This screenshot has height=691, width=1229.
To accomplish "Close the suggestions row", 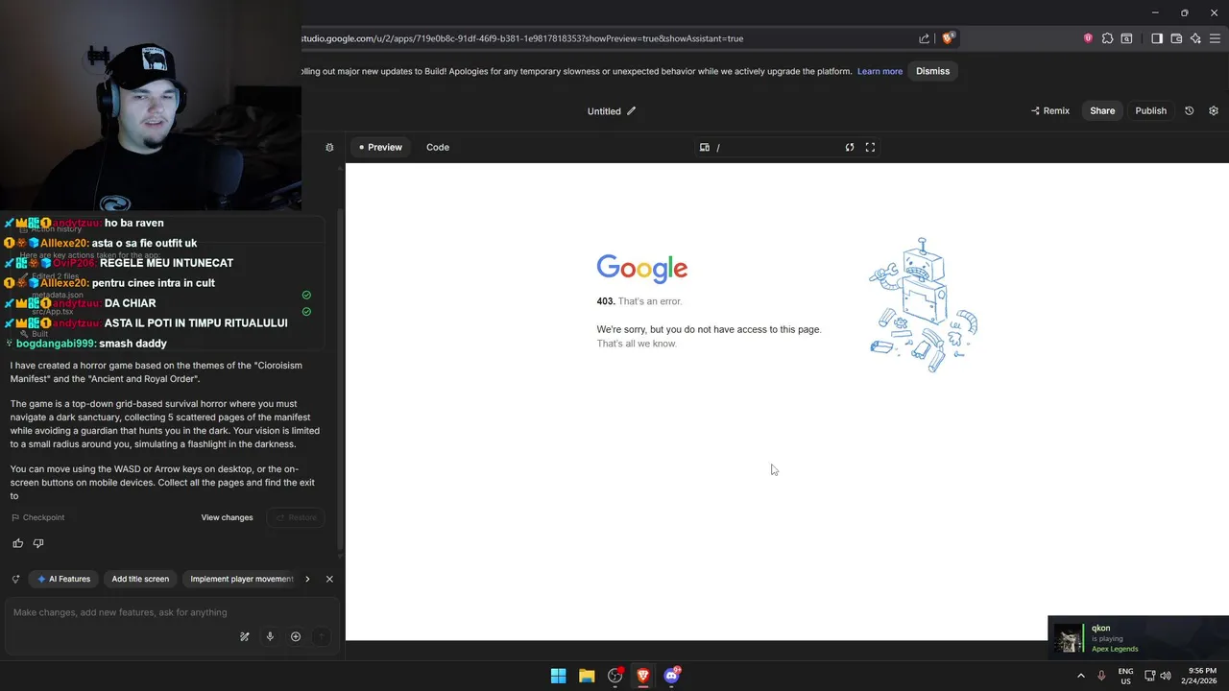I will (x=329, y=579).
